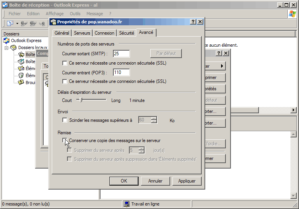Toggle Scinder les messages supérieurs checkbox
Image resolution: width=299 pixels, height=209 pixels.
coord(65,120)
